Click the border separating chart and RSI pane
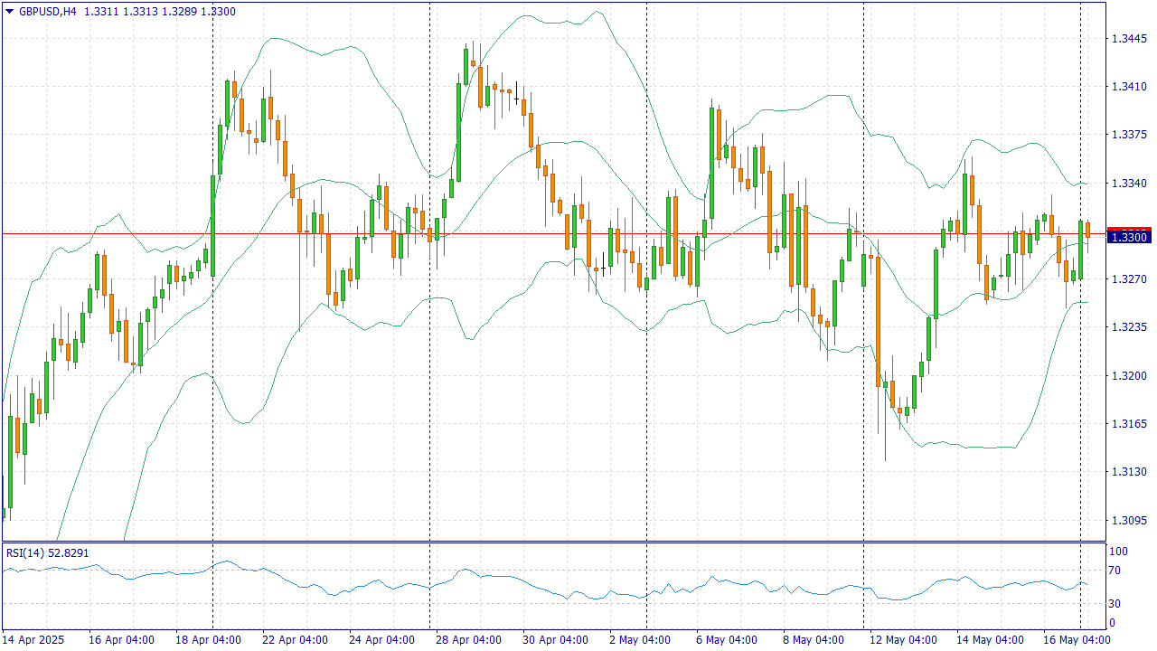Viewport: 1157px width, 651px height. (553, 542)
